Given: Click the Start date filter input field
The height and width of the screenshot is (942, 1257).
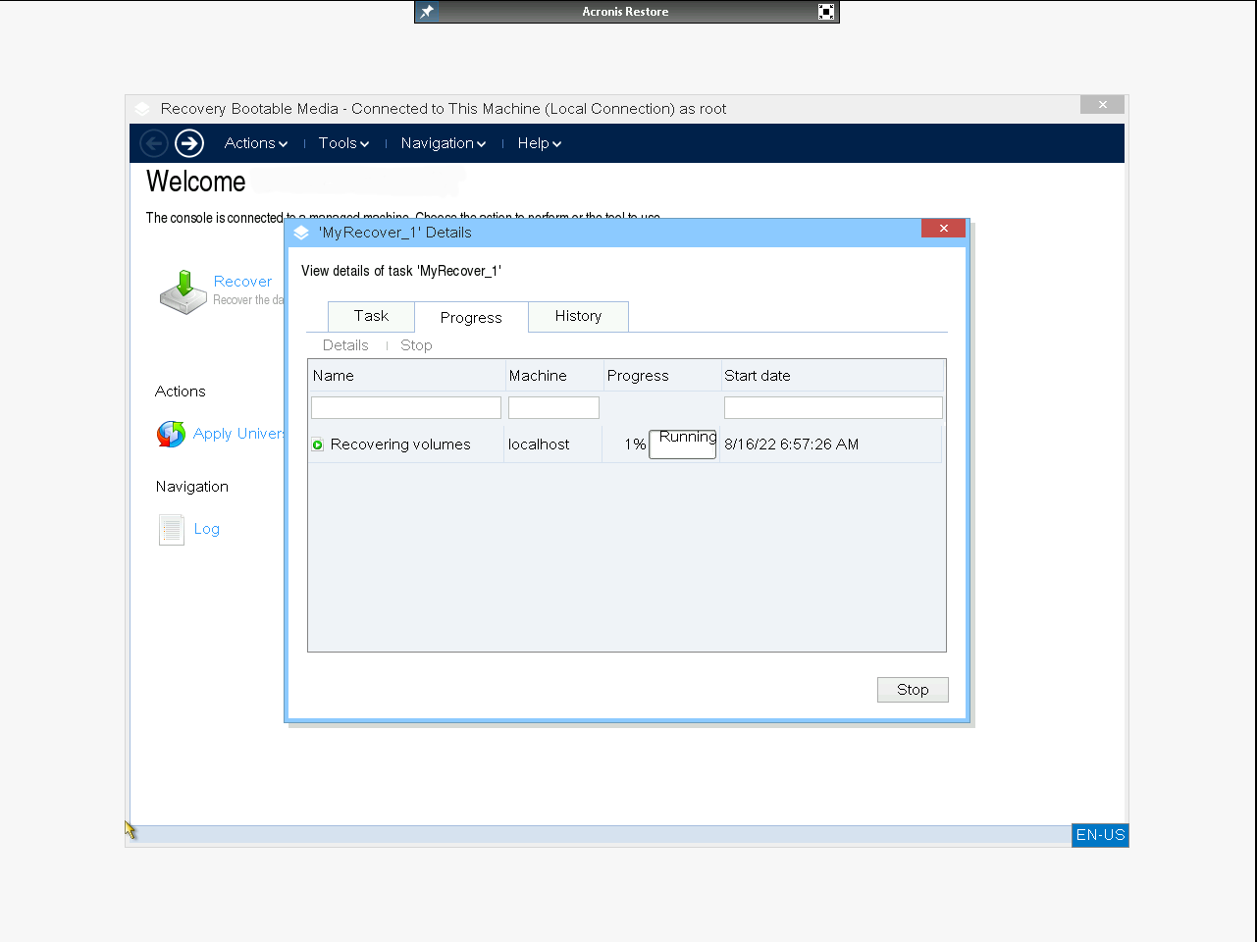Looking at the screenshot, I should [x=833, y=407].
